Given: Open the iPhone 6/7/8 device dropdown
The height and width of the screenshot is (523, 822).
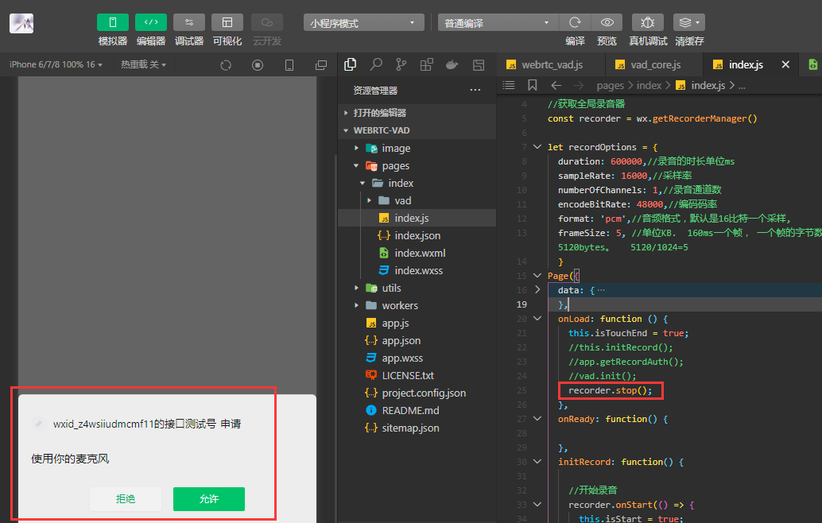Looking at the screenshot, I should 56,64.
